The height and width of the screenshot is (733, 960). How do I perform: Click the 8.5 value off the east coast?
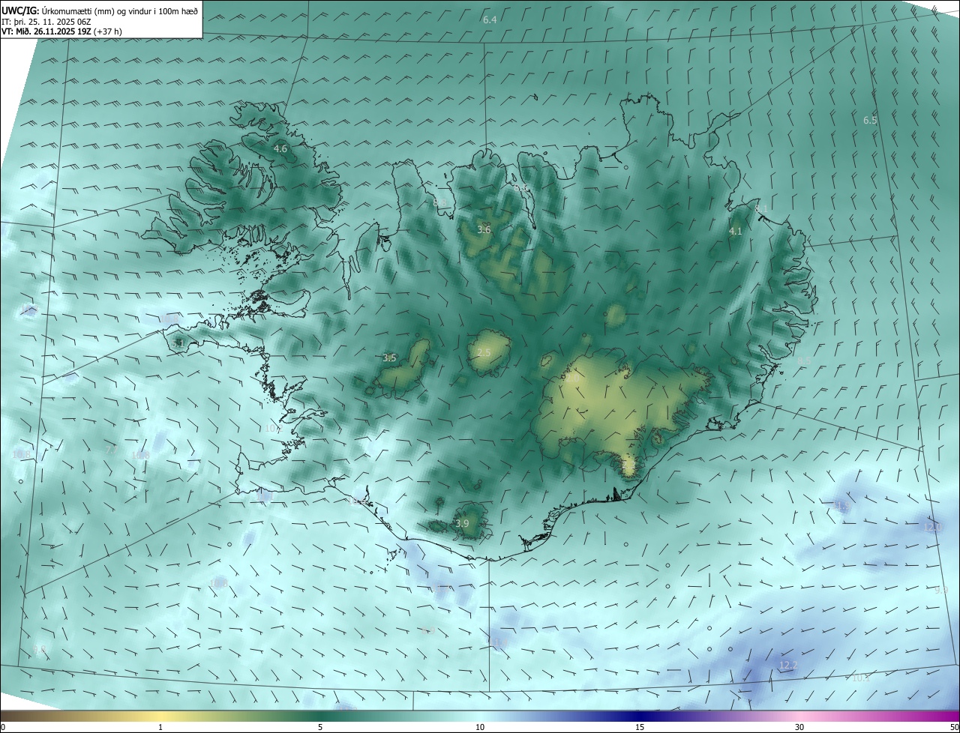803,361
